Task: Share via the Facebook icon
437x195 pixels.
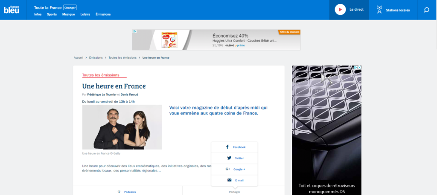Action: [x=227, y=147]
